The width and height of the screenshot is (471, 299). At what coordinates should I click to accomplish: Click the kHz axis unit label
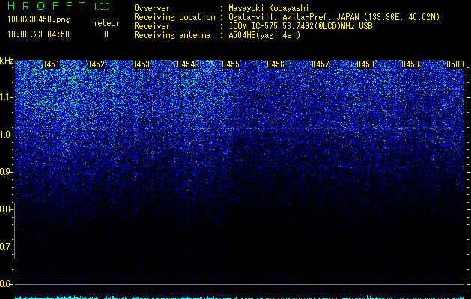(x=7, y=61)
